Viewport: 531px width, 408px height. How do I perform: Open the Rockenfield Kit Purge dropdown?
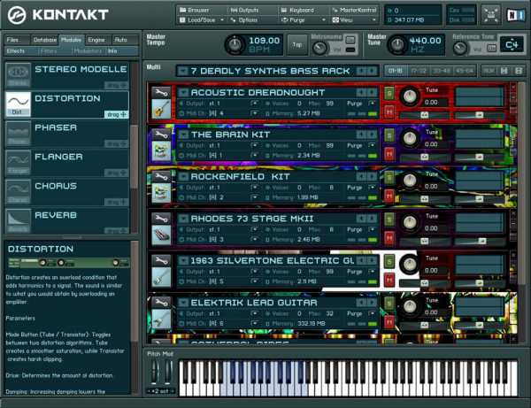point(372,188)
